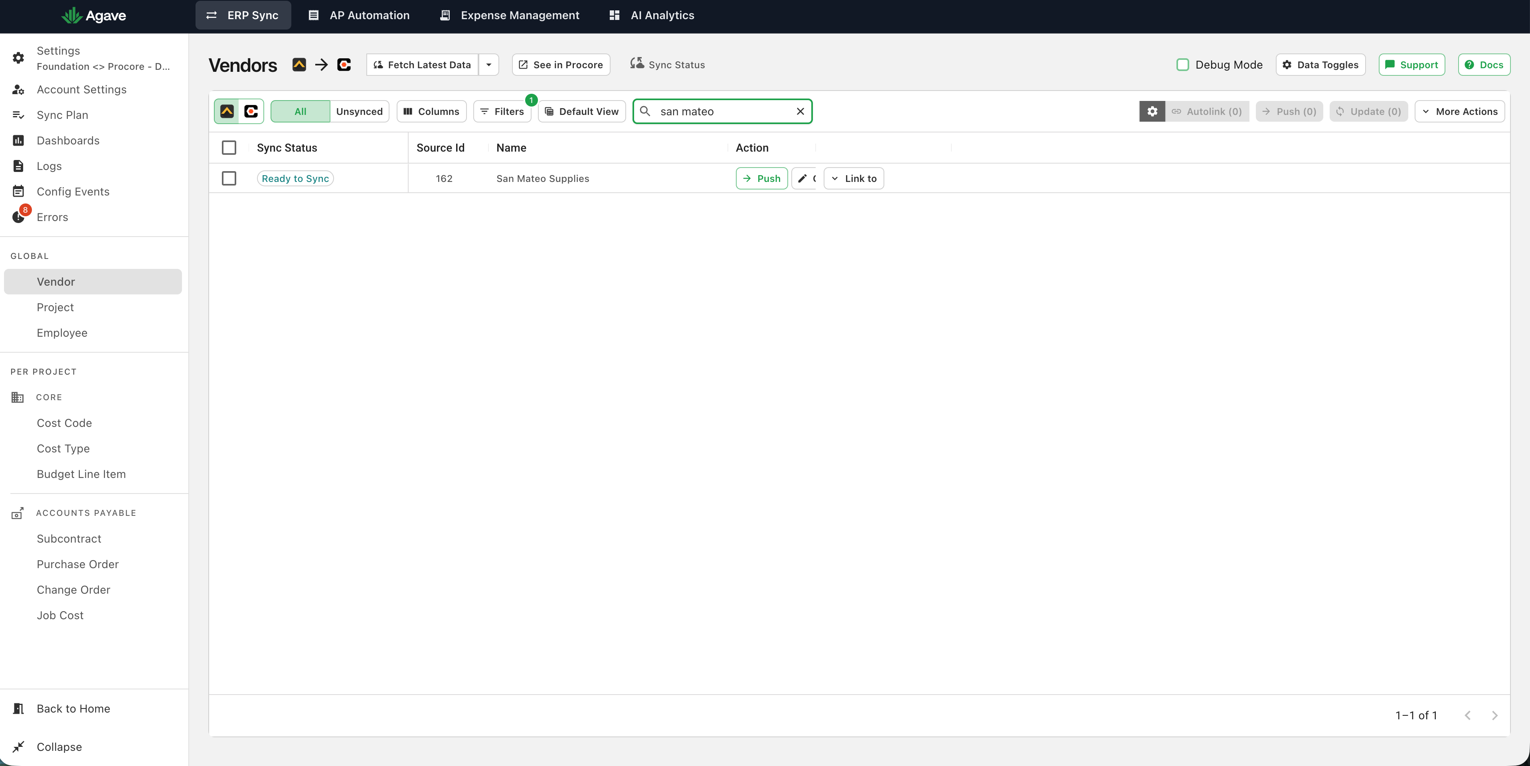Open the Filters panel
The width and height of the screenshot is (1530, 766).
click(502, 112)
